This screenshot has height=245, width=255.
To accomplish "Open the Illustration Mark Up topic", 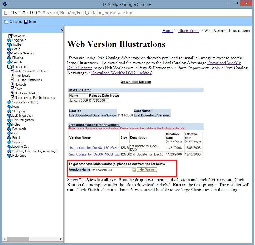I will coord(27,93).
